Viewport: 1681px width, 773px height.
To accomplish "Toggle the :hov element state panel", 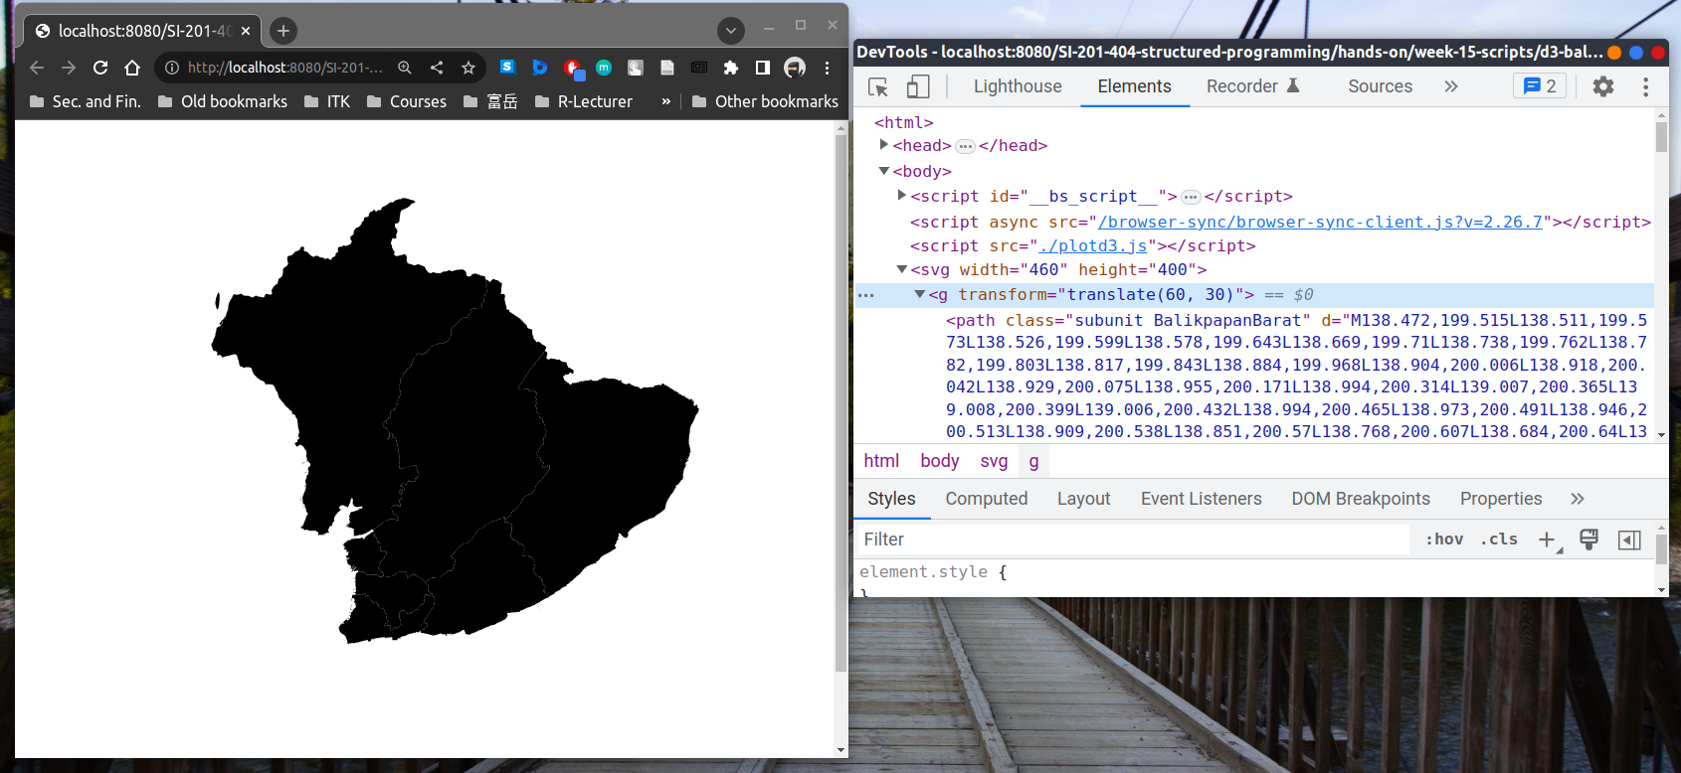I will click(1444, 540).
